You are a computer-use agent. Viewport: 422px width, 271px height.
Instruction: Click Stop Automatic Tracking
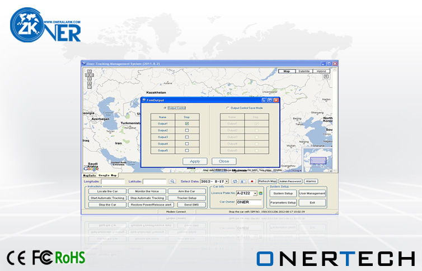coord(147,198)
